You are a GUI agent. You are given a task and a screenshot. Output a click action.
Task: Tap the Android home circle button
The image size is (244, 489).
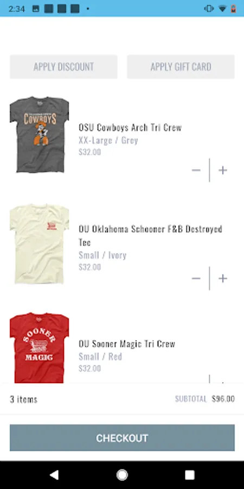pos(122,475)
